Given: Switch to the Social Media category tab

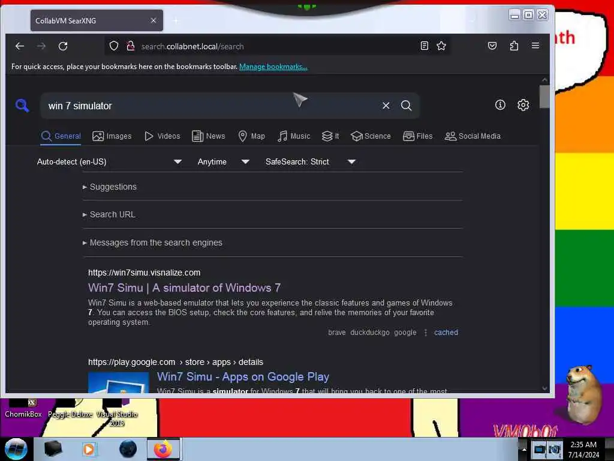Looking at the screenshot, I should (x=472, y=136).
